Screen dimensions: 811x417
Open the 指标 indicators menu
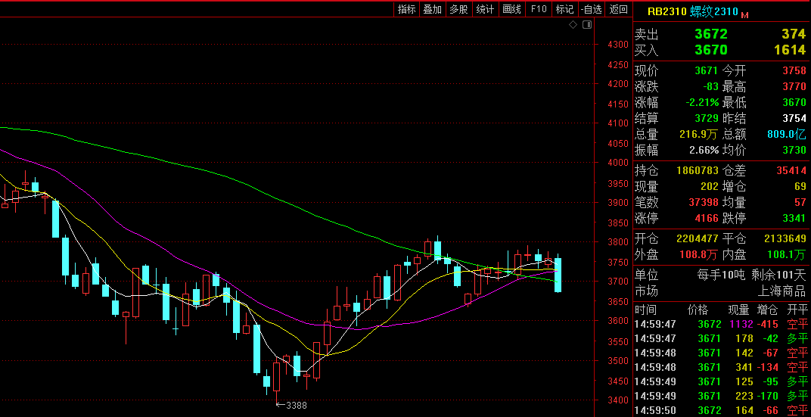(x=407, y=9)
